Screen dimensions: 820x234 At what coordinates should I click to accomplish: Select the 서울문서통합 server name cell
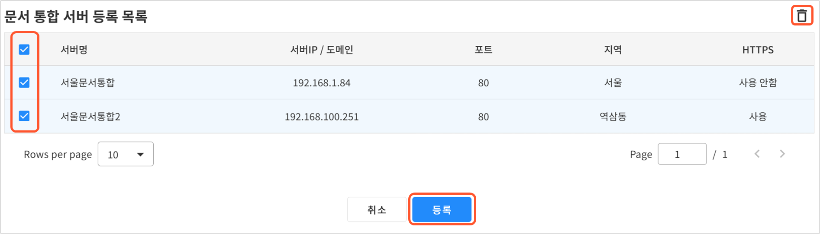click(87, 82)
